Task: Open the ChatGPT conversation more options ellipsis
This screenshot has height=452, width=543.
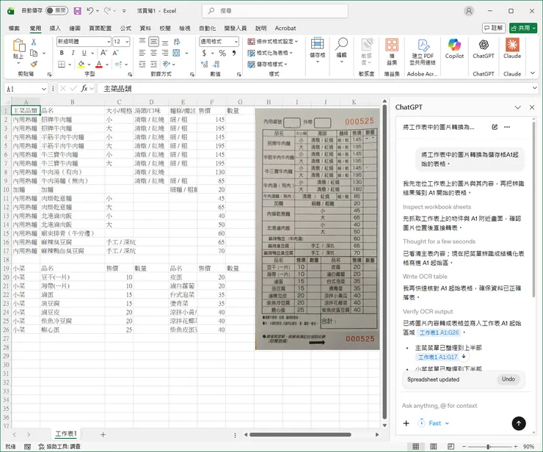Action: point(507,127)
